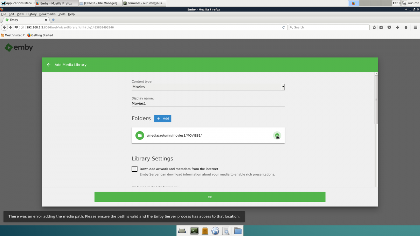
Task: Bookmark this page with the star icon
Action: (374, 27)
